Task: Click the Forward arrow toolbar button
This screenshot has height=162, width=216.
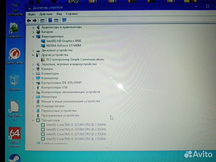Action: [34, 21]
